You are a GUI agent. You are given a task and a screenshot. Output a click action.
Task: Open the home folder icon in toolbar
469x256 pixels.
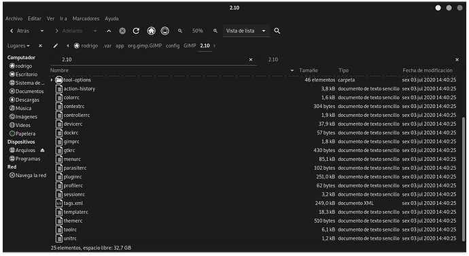click(152, 31)
